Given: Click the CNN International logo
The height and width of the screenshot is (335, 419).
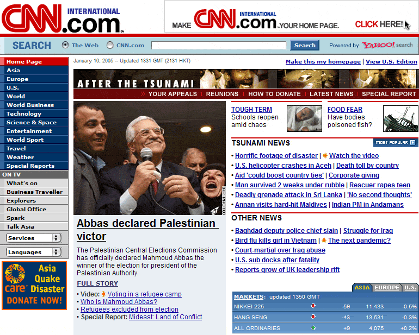Looking at the screenshot, I should coord(63,17).
